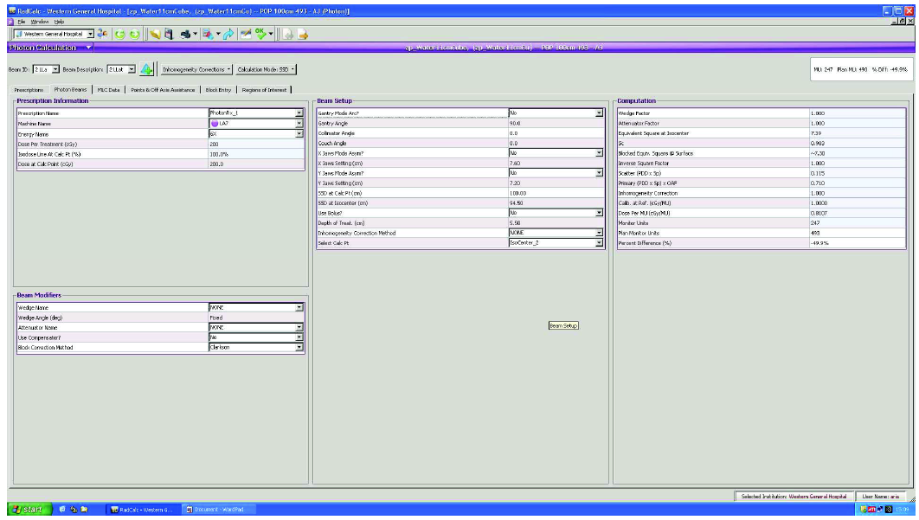Click the Selected Institution status bar entry

tap(794, 496)
